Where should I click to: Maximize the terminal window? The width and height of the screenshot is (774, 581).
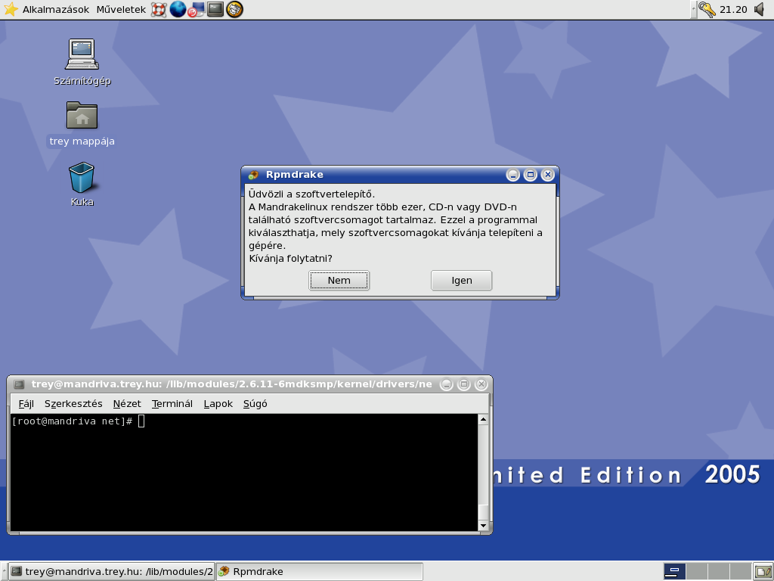(463, 384)
